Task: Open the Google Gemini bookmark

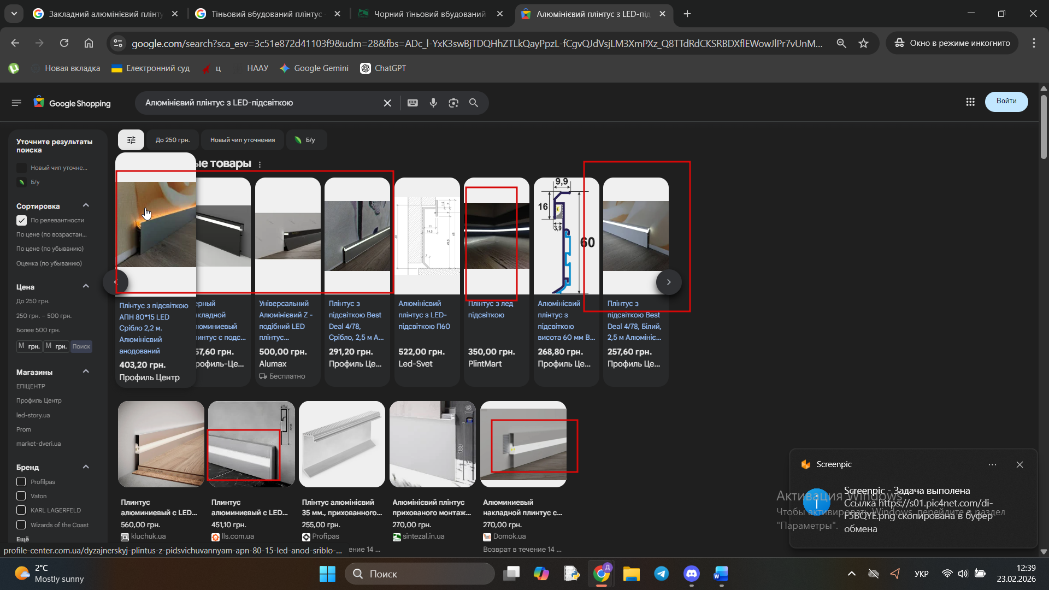Action: click(x=314, y=68)
